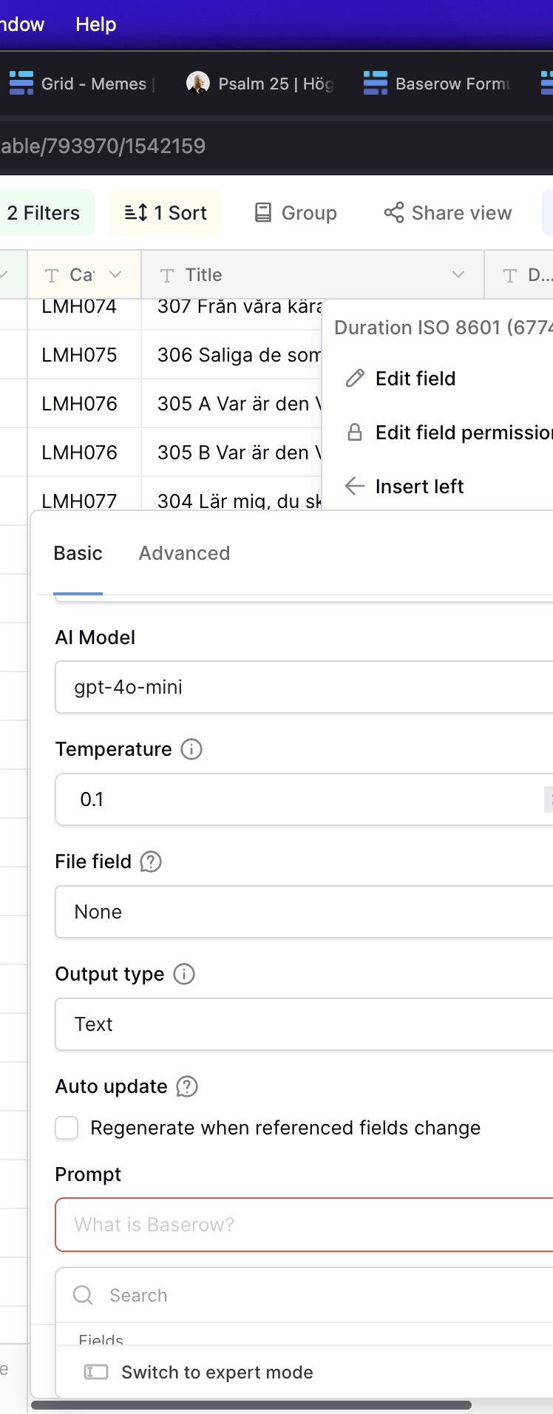Switch to the Advanced tab
Viewport: 553px width, 1414px height.
point(184,553)
